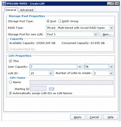Open Help for this dialog
Viewport: 121px width, 127px height.
click(111, 117)
